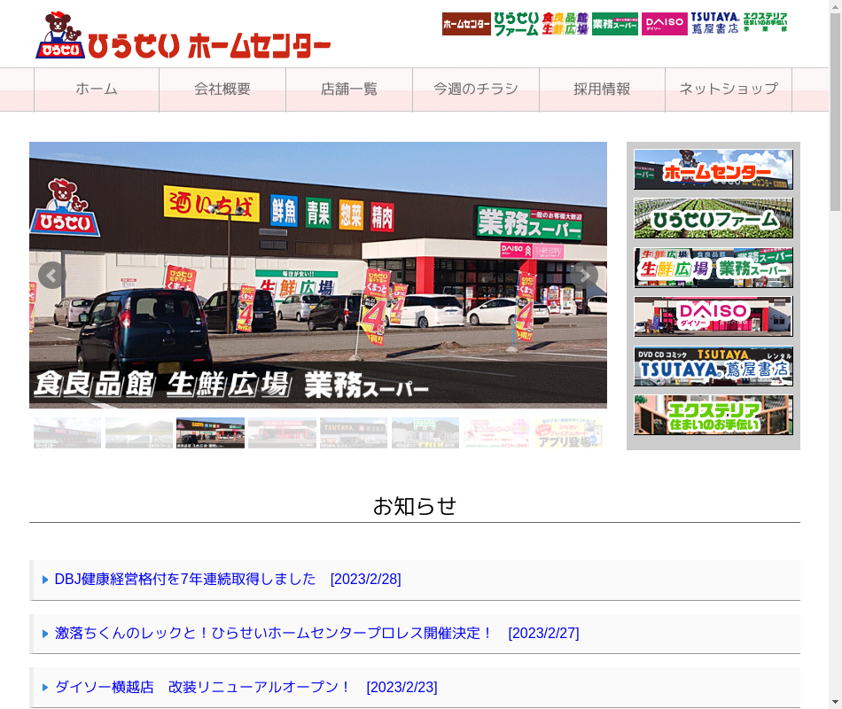The image size is (842, 709).
Task: Open the TSUTAYA 蔦屋書店 header icon
Action: coord(714,23)
